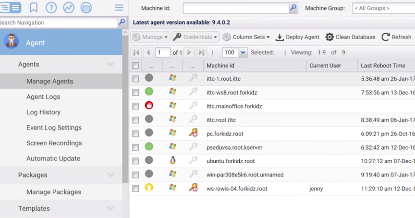The width and height of the screenshot is (415, 218).
Task: Click the circular notes list icon
Action: 86,8
